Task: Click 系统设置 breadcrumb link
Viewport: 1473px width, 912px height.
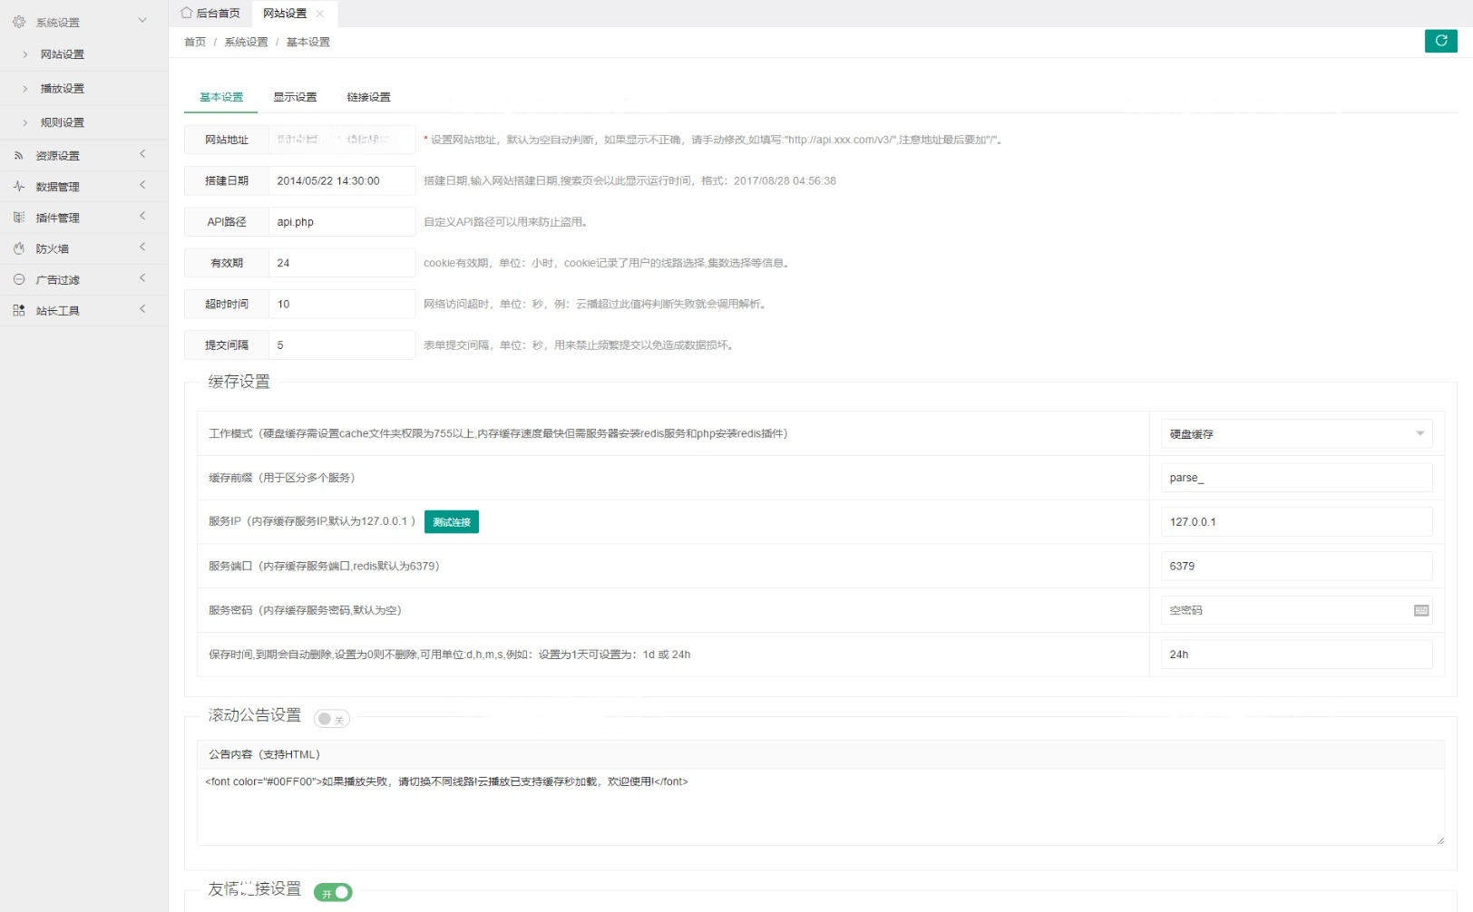Action: [246, 42]
